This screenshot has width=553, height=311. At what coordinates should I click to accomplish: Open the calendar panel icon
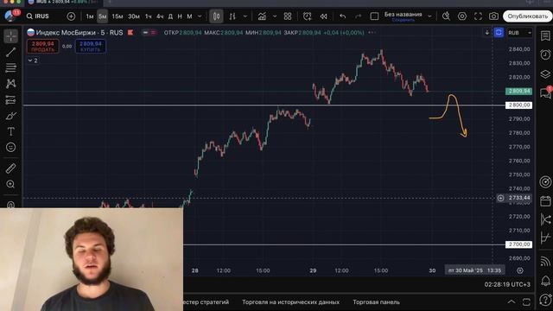545,201
